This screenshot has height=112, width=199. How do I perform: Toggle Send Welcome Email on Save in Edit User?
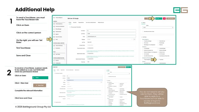click(x=143, y=32)
